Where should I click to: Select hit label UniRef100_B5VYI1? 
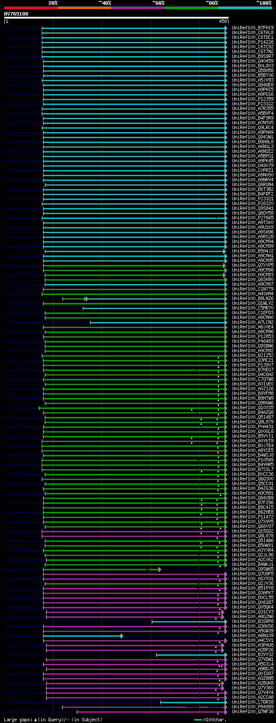pyautogui.click(x=253, y=436)
